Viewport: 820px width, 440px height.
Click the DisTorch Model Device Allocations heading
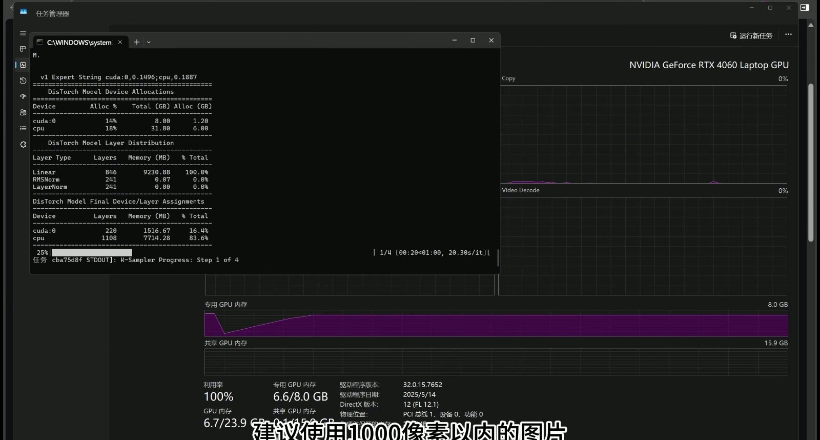coord(111,92)
